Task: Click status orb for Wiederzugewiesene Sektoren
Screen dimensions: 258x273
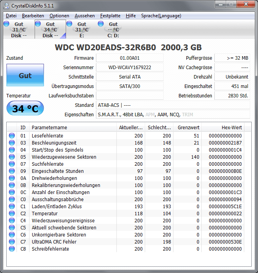Action: click(x=12, y=157)
